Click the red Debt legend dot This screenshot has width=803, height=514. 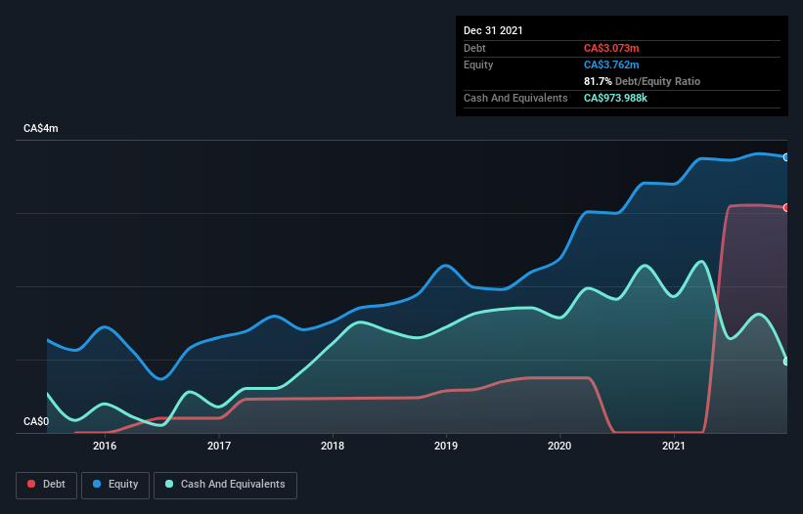click(x=31, y=484)
